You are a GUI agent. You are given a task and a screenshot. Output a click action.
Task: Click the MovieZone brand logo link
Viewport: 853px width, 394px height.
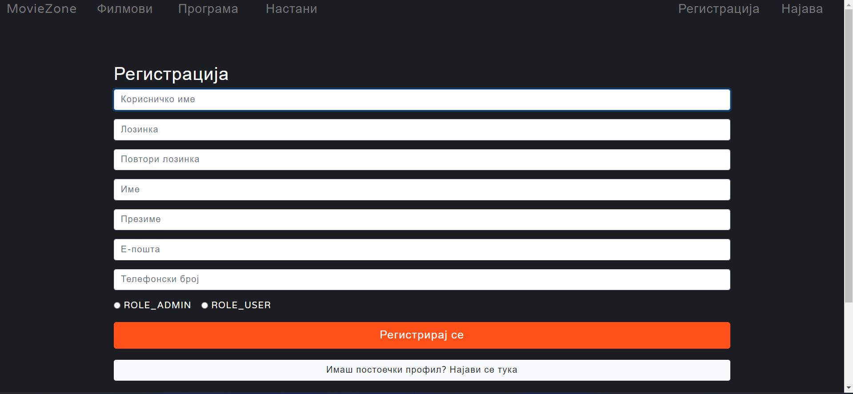41,9
